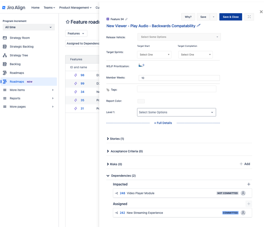Open the Level 1 options dropdown

pos(177,112)
